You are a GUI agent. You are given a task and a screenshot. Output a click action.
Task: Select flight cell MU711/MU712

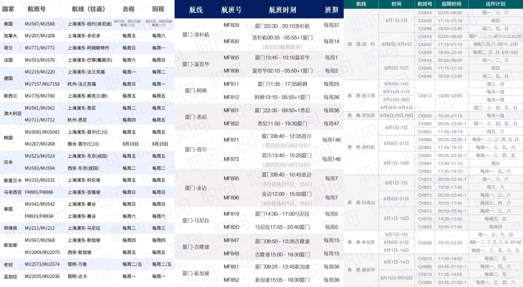[40, 120]
